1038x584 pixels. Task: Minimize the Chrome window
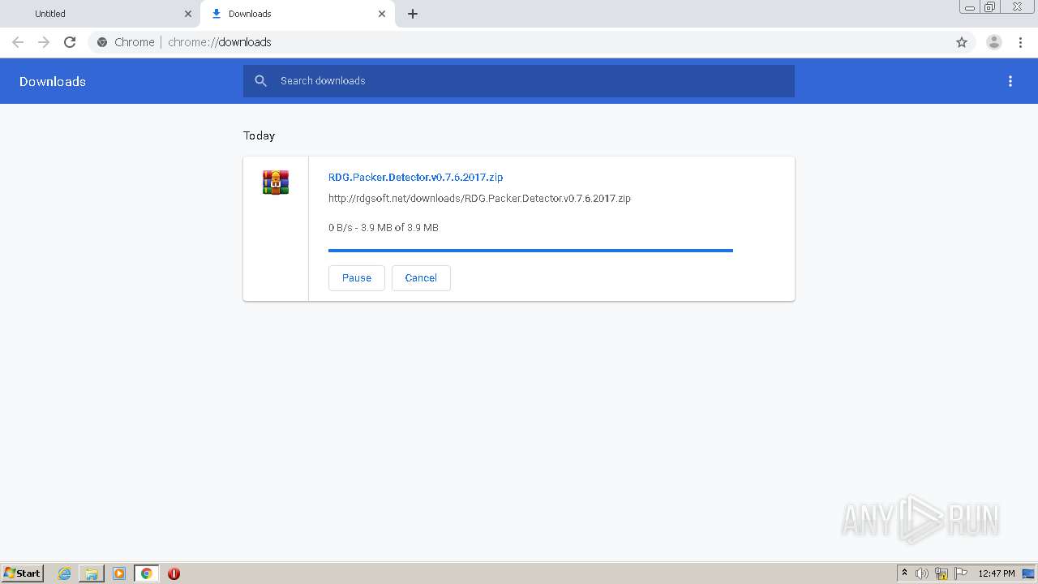click(x=970, y=6)
